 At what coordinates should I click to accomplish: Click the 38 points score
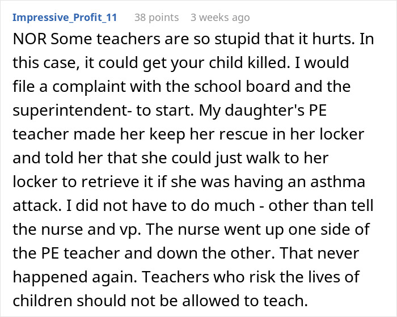coord(157,17)
